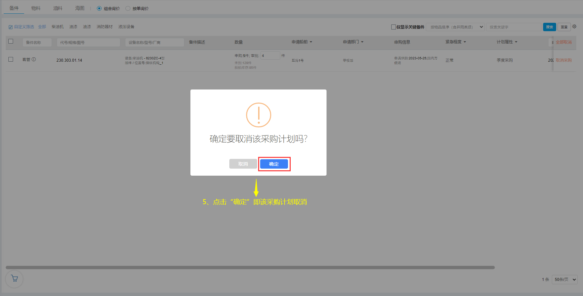Open the 按物品排序 sort dropdown
The width and height of the screenshot is (583, 296).
[x=456, y=27]
